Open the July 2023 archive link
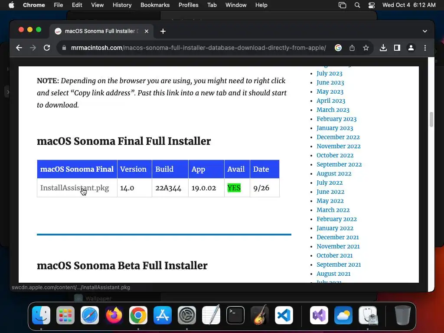Viewport: 444px width, 333px height. coord(330,73)
